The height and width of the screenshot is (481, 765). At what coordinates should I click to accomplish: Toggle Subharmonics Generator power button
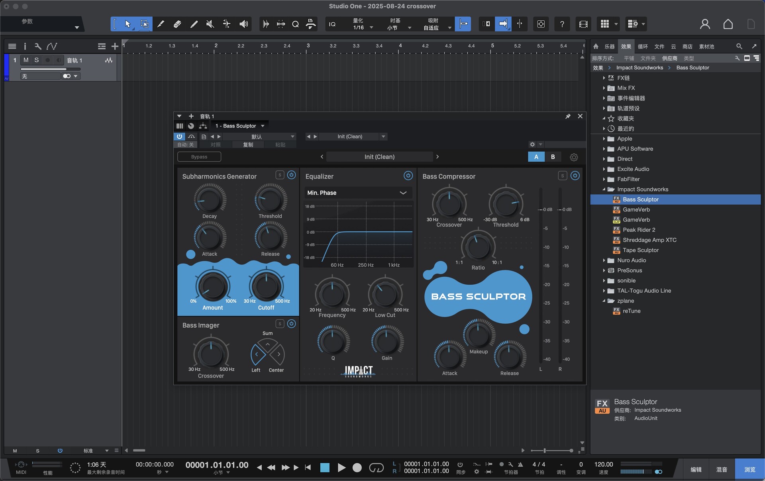coord(292,175)
